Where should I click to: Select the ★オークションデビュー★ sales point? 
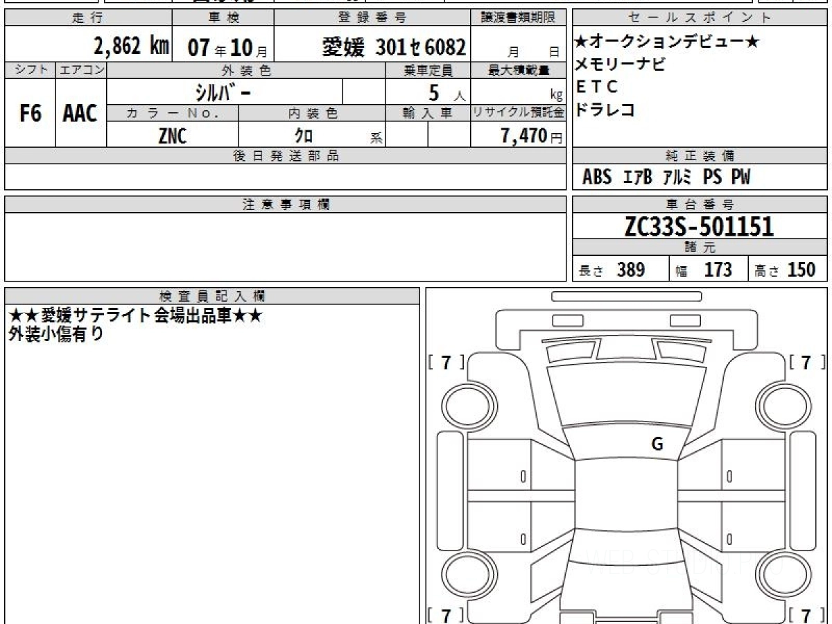click(x=667, y=42)
